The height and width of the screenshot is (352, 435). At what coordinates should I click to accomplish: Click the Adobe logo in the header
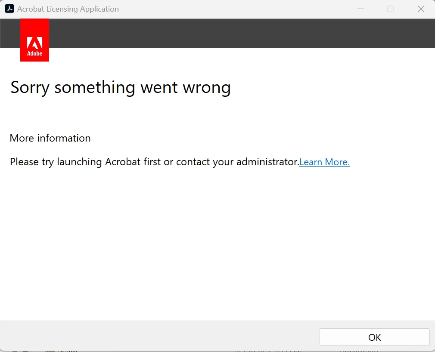(x=35, y=40)
